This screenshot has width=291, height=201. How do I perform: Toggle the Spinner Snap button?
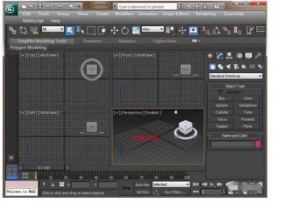coord(237,30)
